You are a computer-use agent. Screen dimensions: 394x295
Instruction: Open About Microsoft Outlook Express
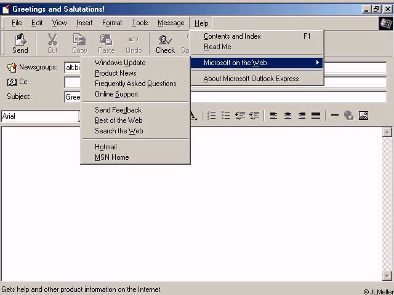[x=257, y=79]
